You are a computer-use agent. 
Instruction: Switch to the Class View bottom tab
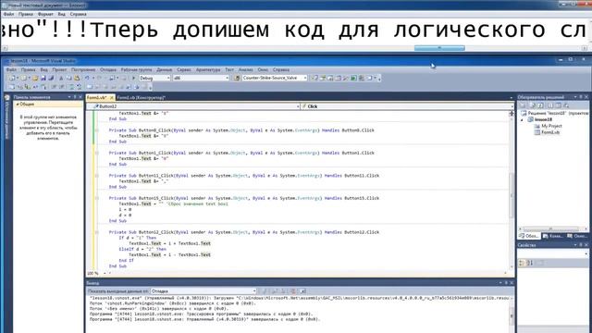pos(577,236)
